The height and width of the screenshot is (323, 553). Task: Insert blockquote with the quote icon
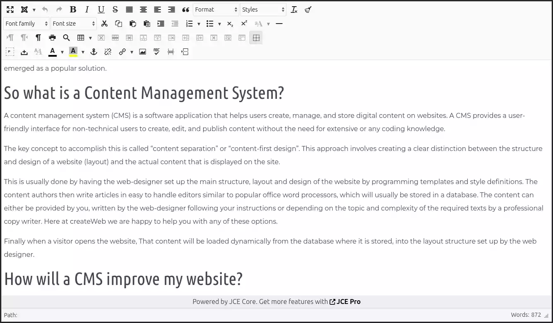pyautogui.click(x=185, y=10)
